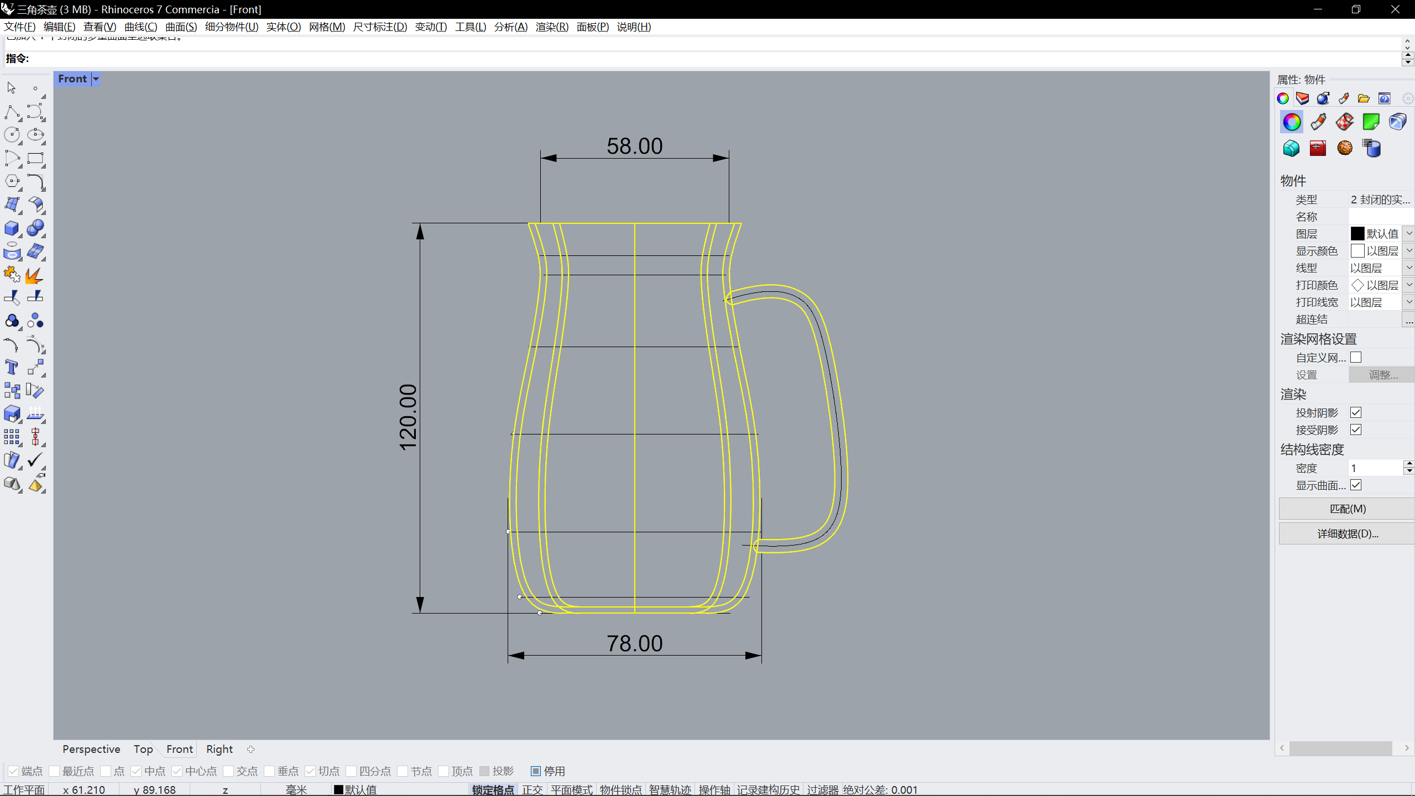Select the Rectangle tool
Screen dimensions: 1415x796
point(35,159)
